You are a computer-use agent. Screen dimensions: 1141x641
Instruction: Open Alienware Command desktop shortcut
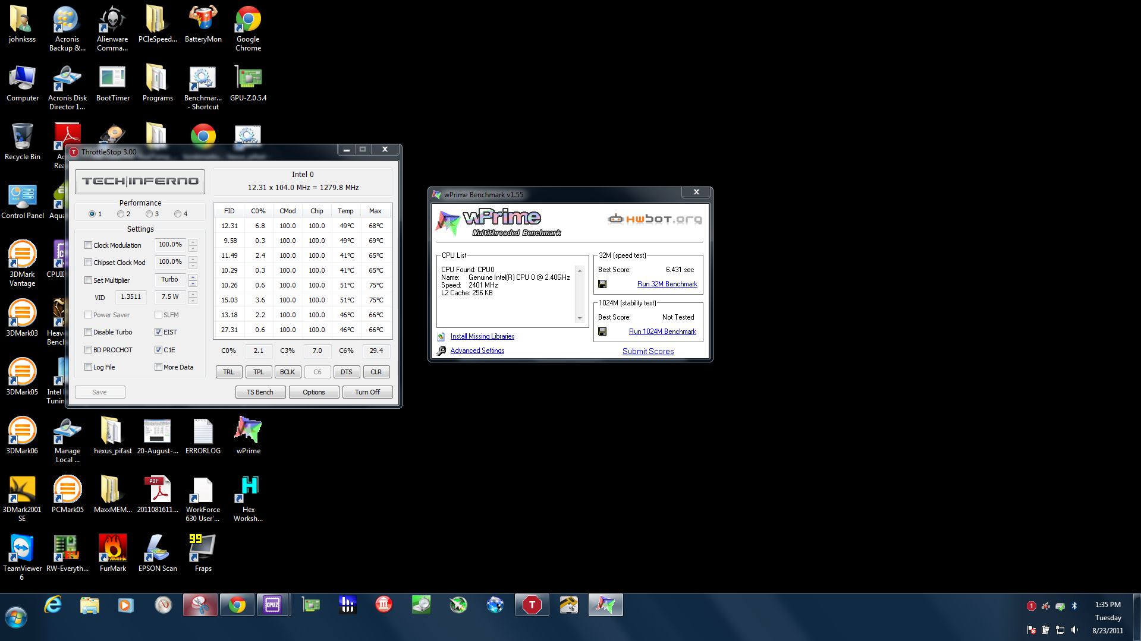pos(112,30)
